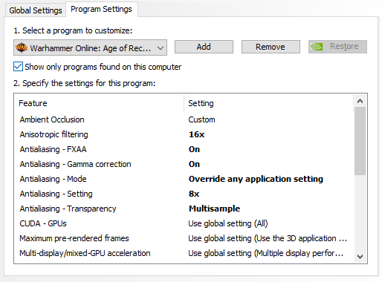The image size is (382, 282).
Task: Select the CUDA - GPUs row
Action: point(184,223)
